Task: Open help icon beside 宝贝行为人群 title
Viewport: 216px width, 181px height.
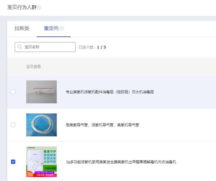Action: 39,8
